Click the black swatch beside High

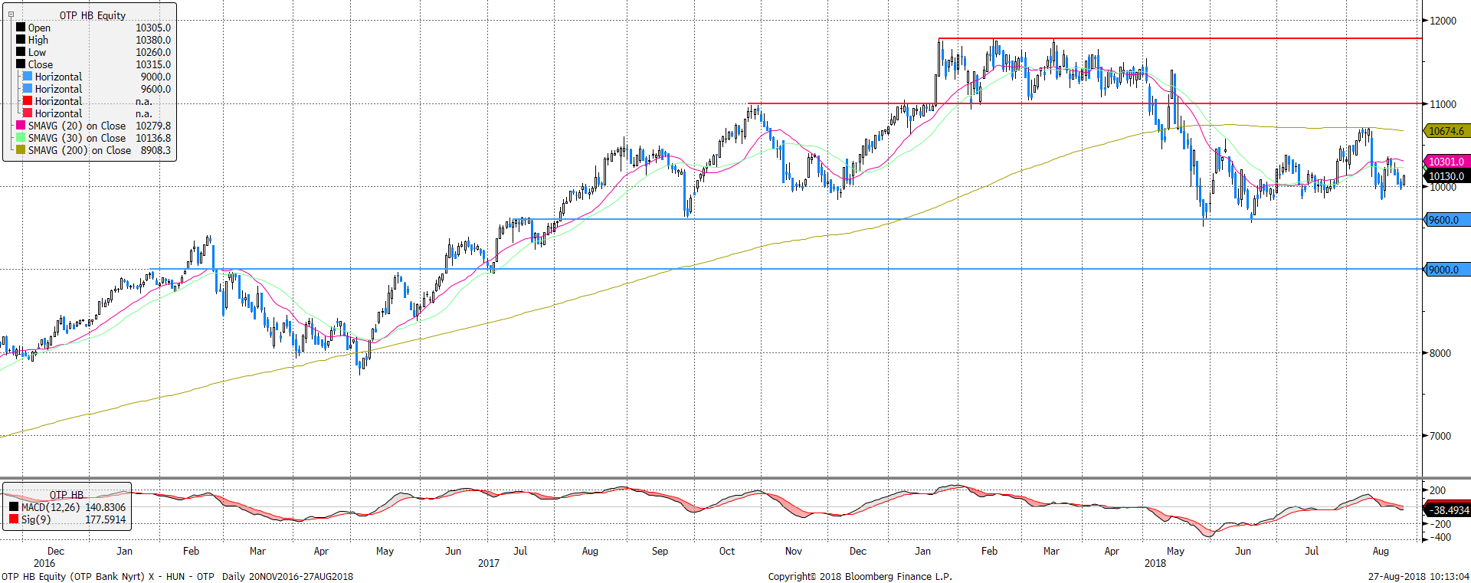tap(21, 39)
